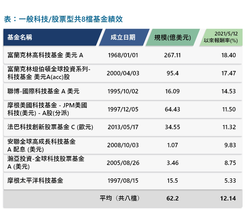Click fund name '瀚亞投資-全球科技股票基金 A (美元)'
The width and height of the screenshot is (246, 221).
click(x=46, y=162)
